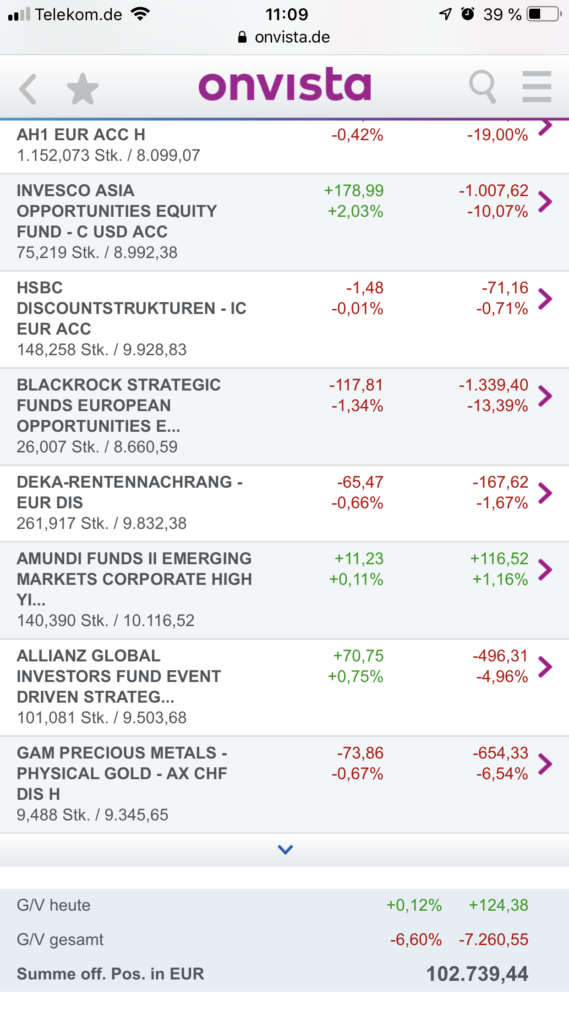The height and width of the screenshot is (1012, 569).
Task: Open GAM Precious Metals details arrow
Action: (545, 764)
